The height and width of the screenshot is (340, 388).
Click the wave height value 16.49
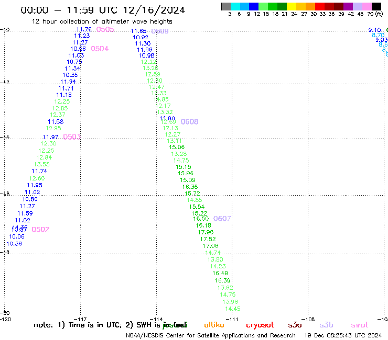(x=220, y=273)
